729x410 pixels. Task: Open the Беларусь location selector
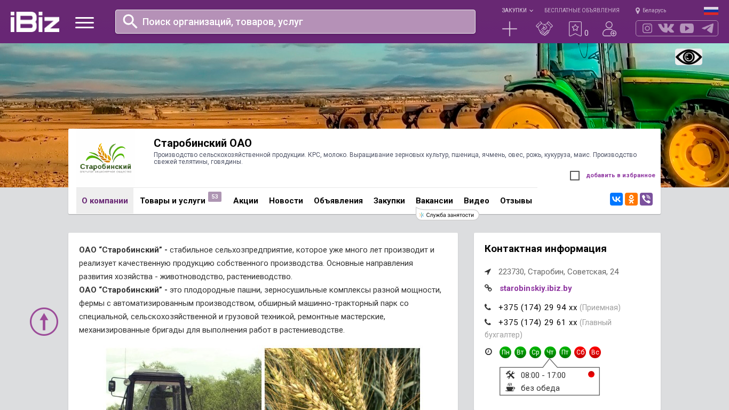pos(651,10)
